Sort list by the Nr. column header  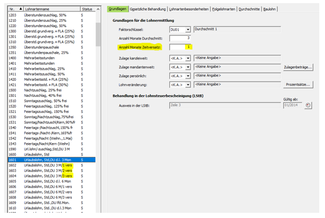[x=12, y=9]
